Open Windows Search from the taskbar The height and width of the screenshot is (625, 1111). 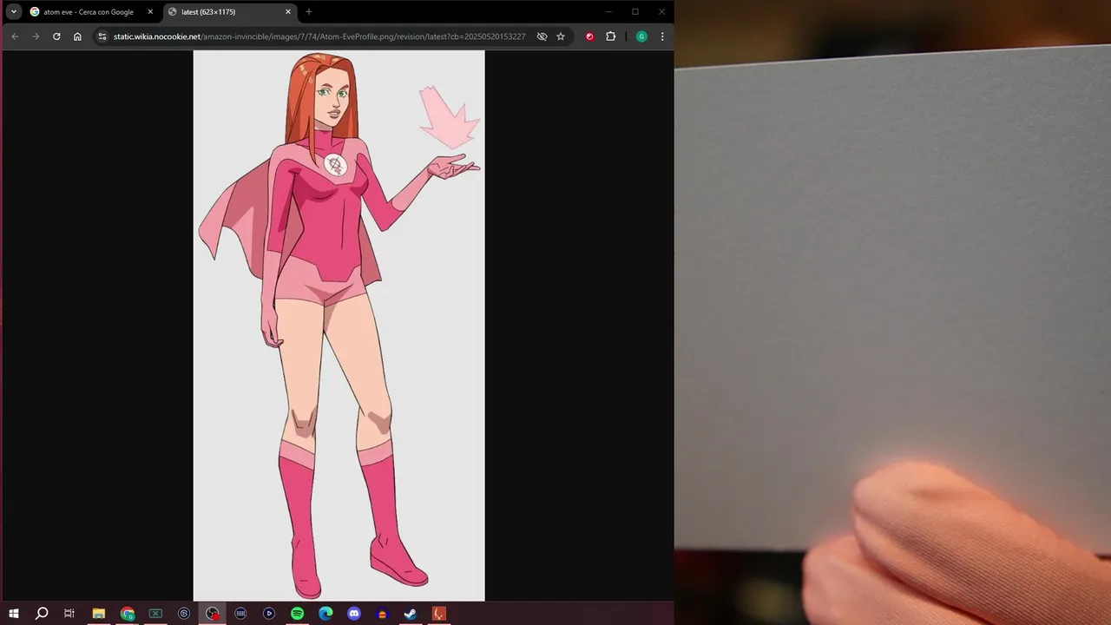click(42, 614)
